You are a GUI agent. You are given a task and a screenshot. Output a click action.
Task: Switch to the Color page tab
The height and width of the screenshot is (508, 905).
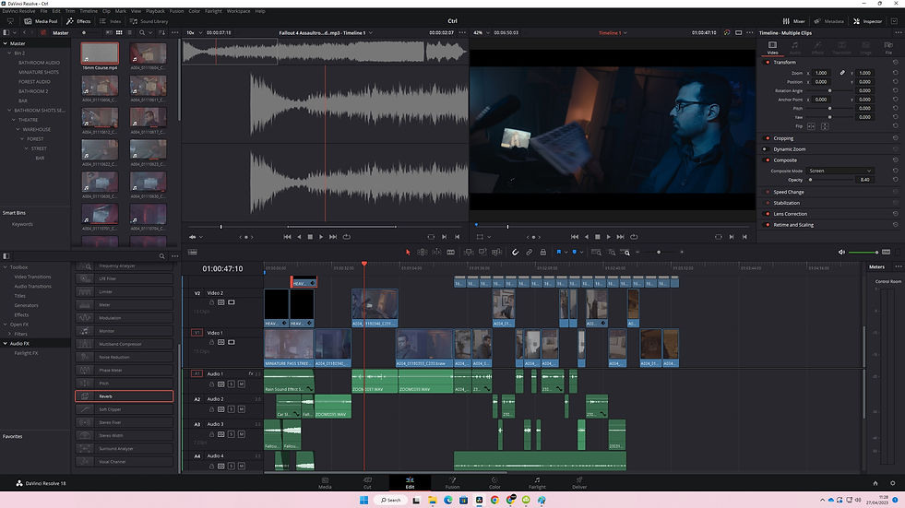click(x=494, y=482)
